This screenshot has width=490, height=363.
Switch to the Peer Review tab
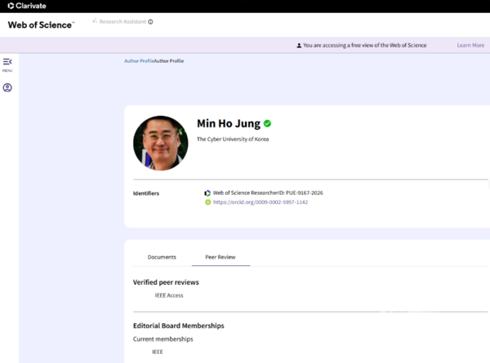(x=220, y=257)
